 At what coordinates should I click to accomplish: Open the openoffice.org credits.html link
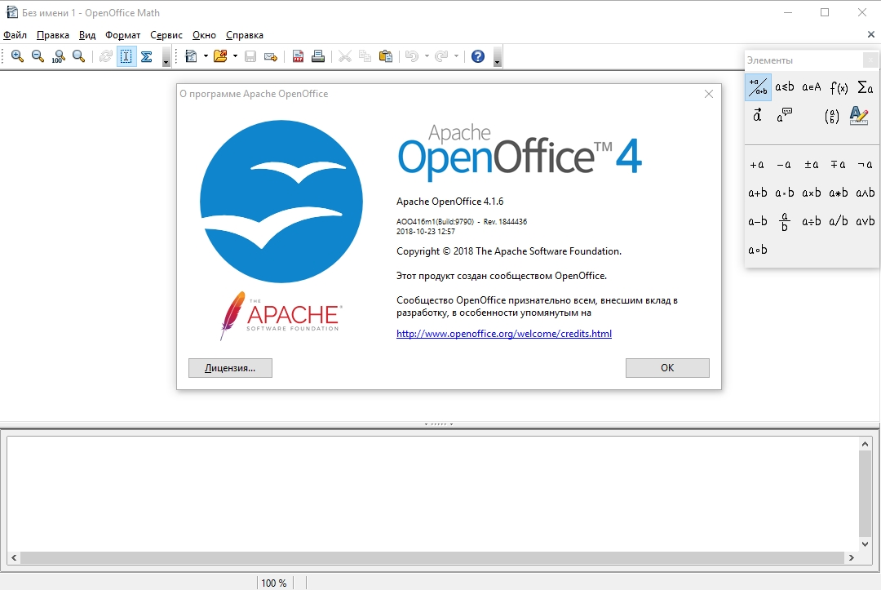504,334
